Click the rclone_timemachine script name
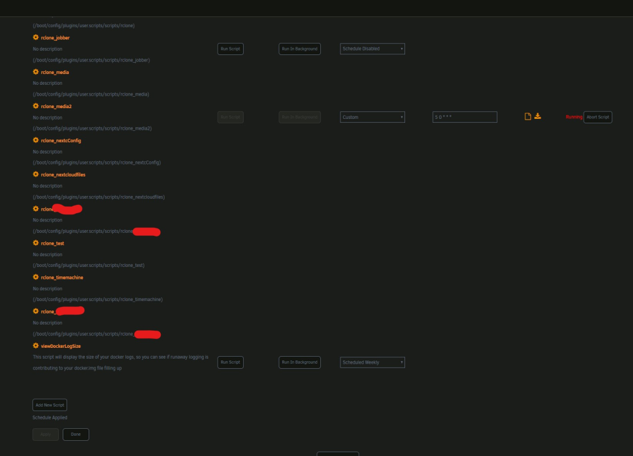 [x=62, y=278]
